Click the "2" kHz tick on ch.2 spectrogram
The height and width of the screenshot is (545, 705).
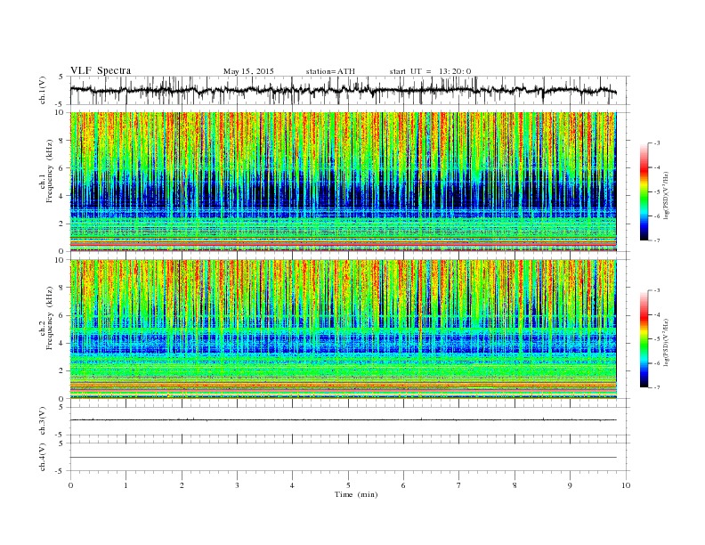62,371
